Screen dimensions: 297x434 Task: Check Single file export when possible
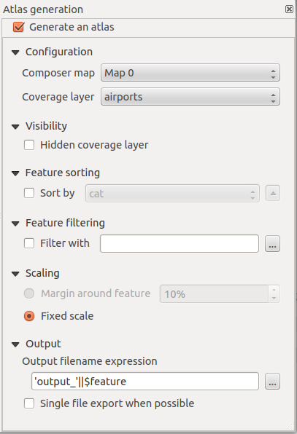(x=29, y=403)
